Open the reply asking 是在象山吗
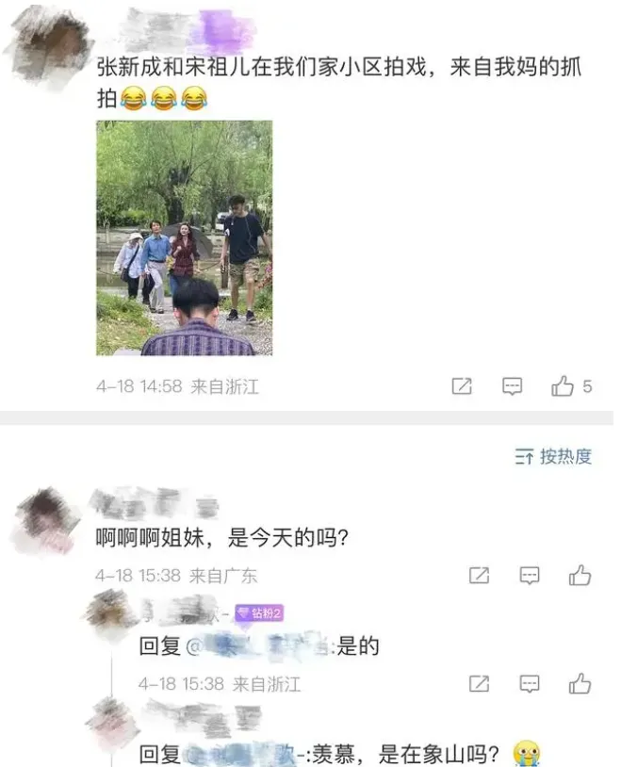The width and height of the screenshot is (621, 767). tap(339, 755)
